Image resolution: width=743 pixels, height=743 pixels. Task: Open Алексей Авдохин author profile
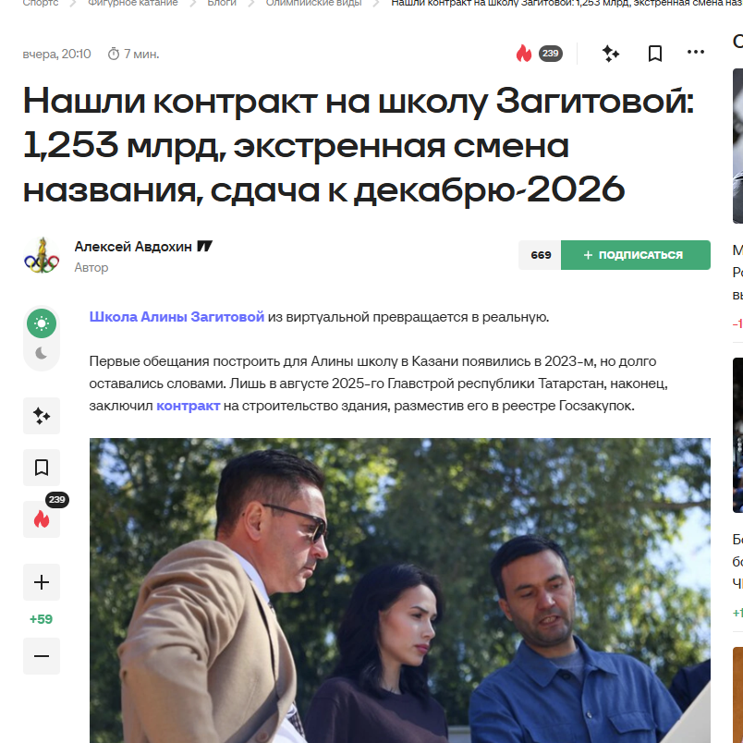133,247
